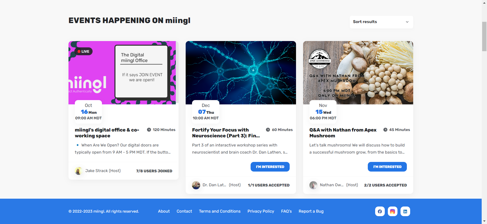Click Dr. Dan Lat... (Host) name

(x=222, y=185)
